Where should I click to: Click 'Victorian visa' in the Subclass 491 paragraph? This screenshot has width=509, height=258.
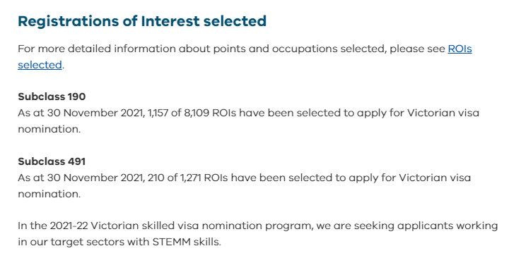435,178
